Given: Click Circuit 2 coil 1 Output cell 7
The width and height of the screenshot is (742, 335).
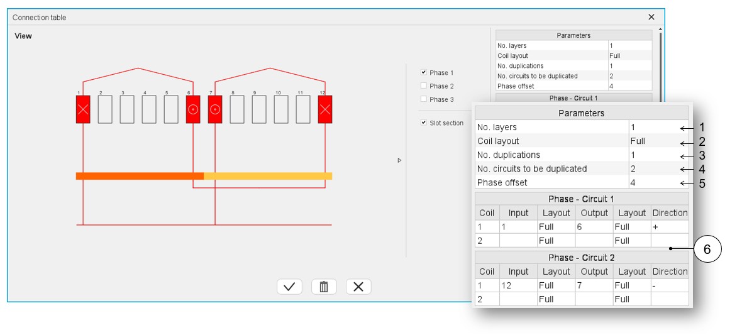Looking at the screenshot, I should [594, 285].
